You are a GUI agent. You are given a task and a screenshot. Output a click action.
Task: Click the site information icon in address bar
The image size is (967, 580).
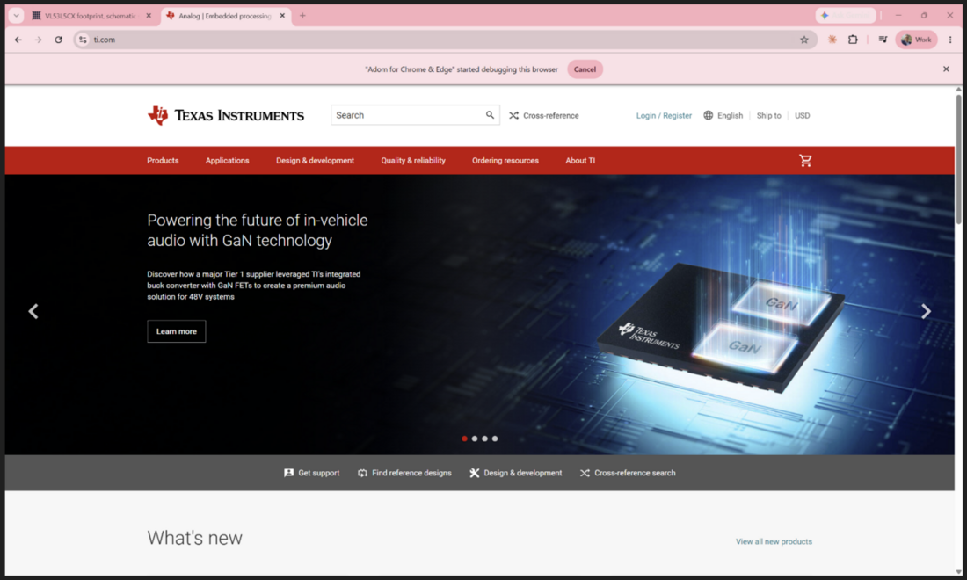[83, 40]
